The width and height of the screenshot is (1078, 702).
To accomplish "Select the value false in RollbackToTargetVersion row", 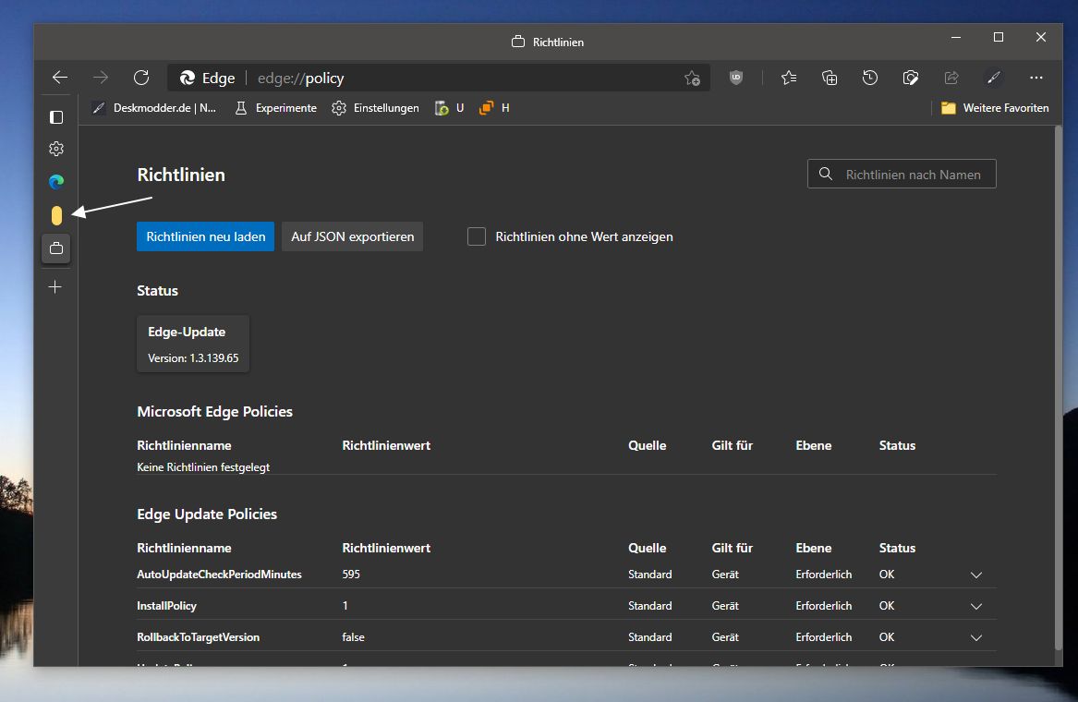I will pos(354,637).
